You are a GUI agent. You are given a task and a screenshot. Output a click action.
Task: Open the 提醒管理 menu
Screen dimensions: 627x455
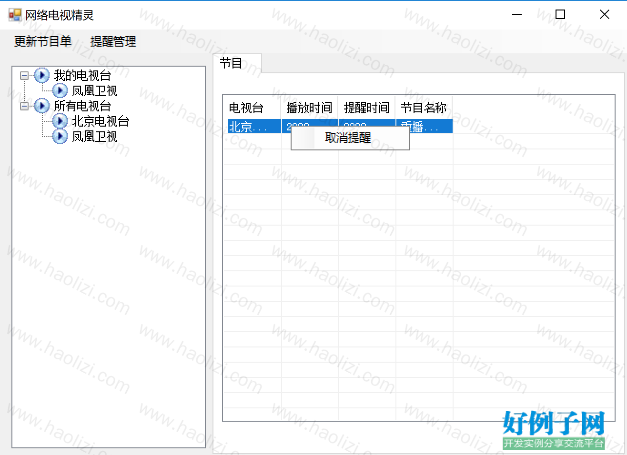pos(113,41)
